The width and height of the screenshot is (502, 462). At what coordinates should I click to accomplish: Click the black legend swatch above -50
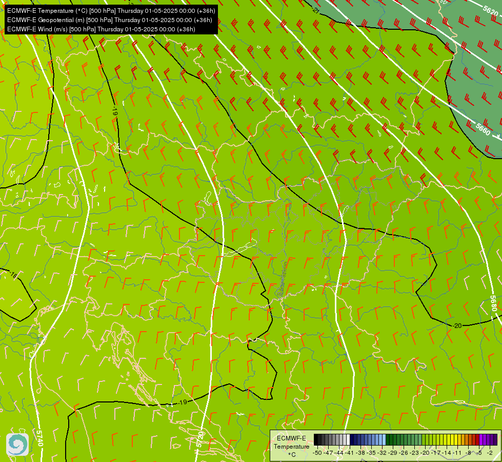[x=316, y=439]
